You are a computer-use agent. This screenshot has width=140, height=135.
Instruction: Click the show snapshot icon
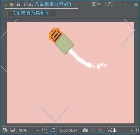coord(93,130)
